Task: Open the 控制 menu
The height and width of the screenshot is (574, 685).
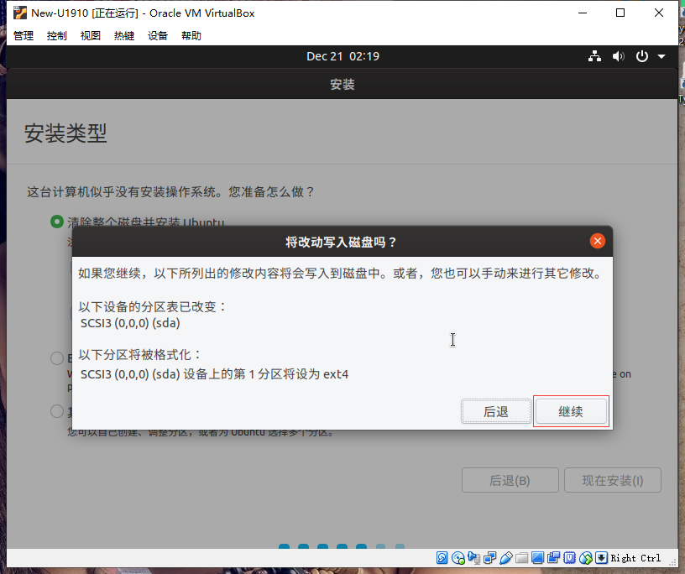Action: 57,35
